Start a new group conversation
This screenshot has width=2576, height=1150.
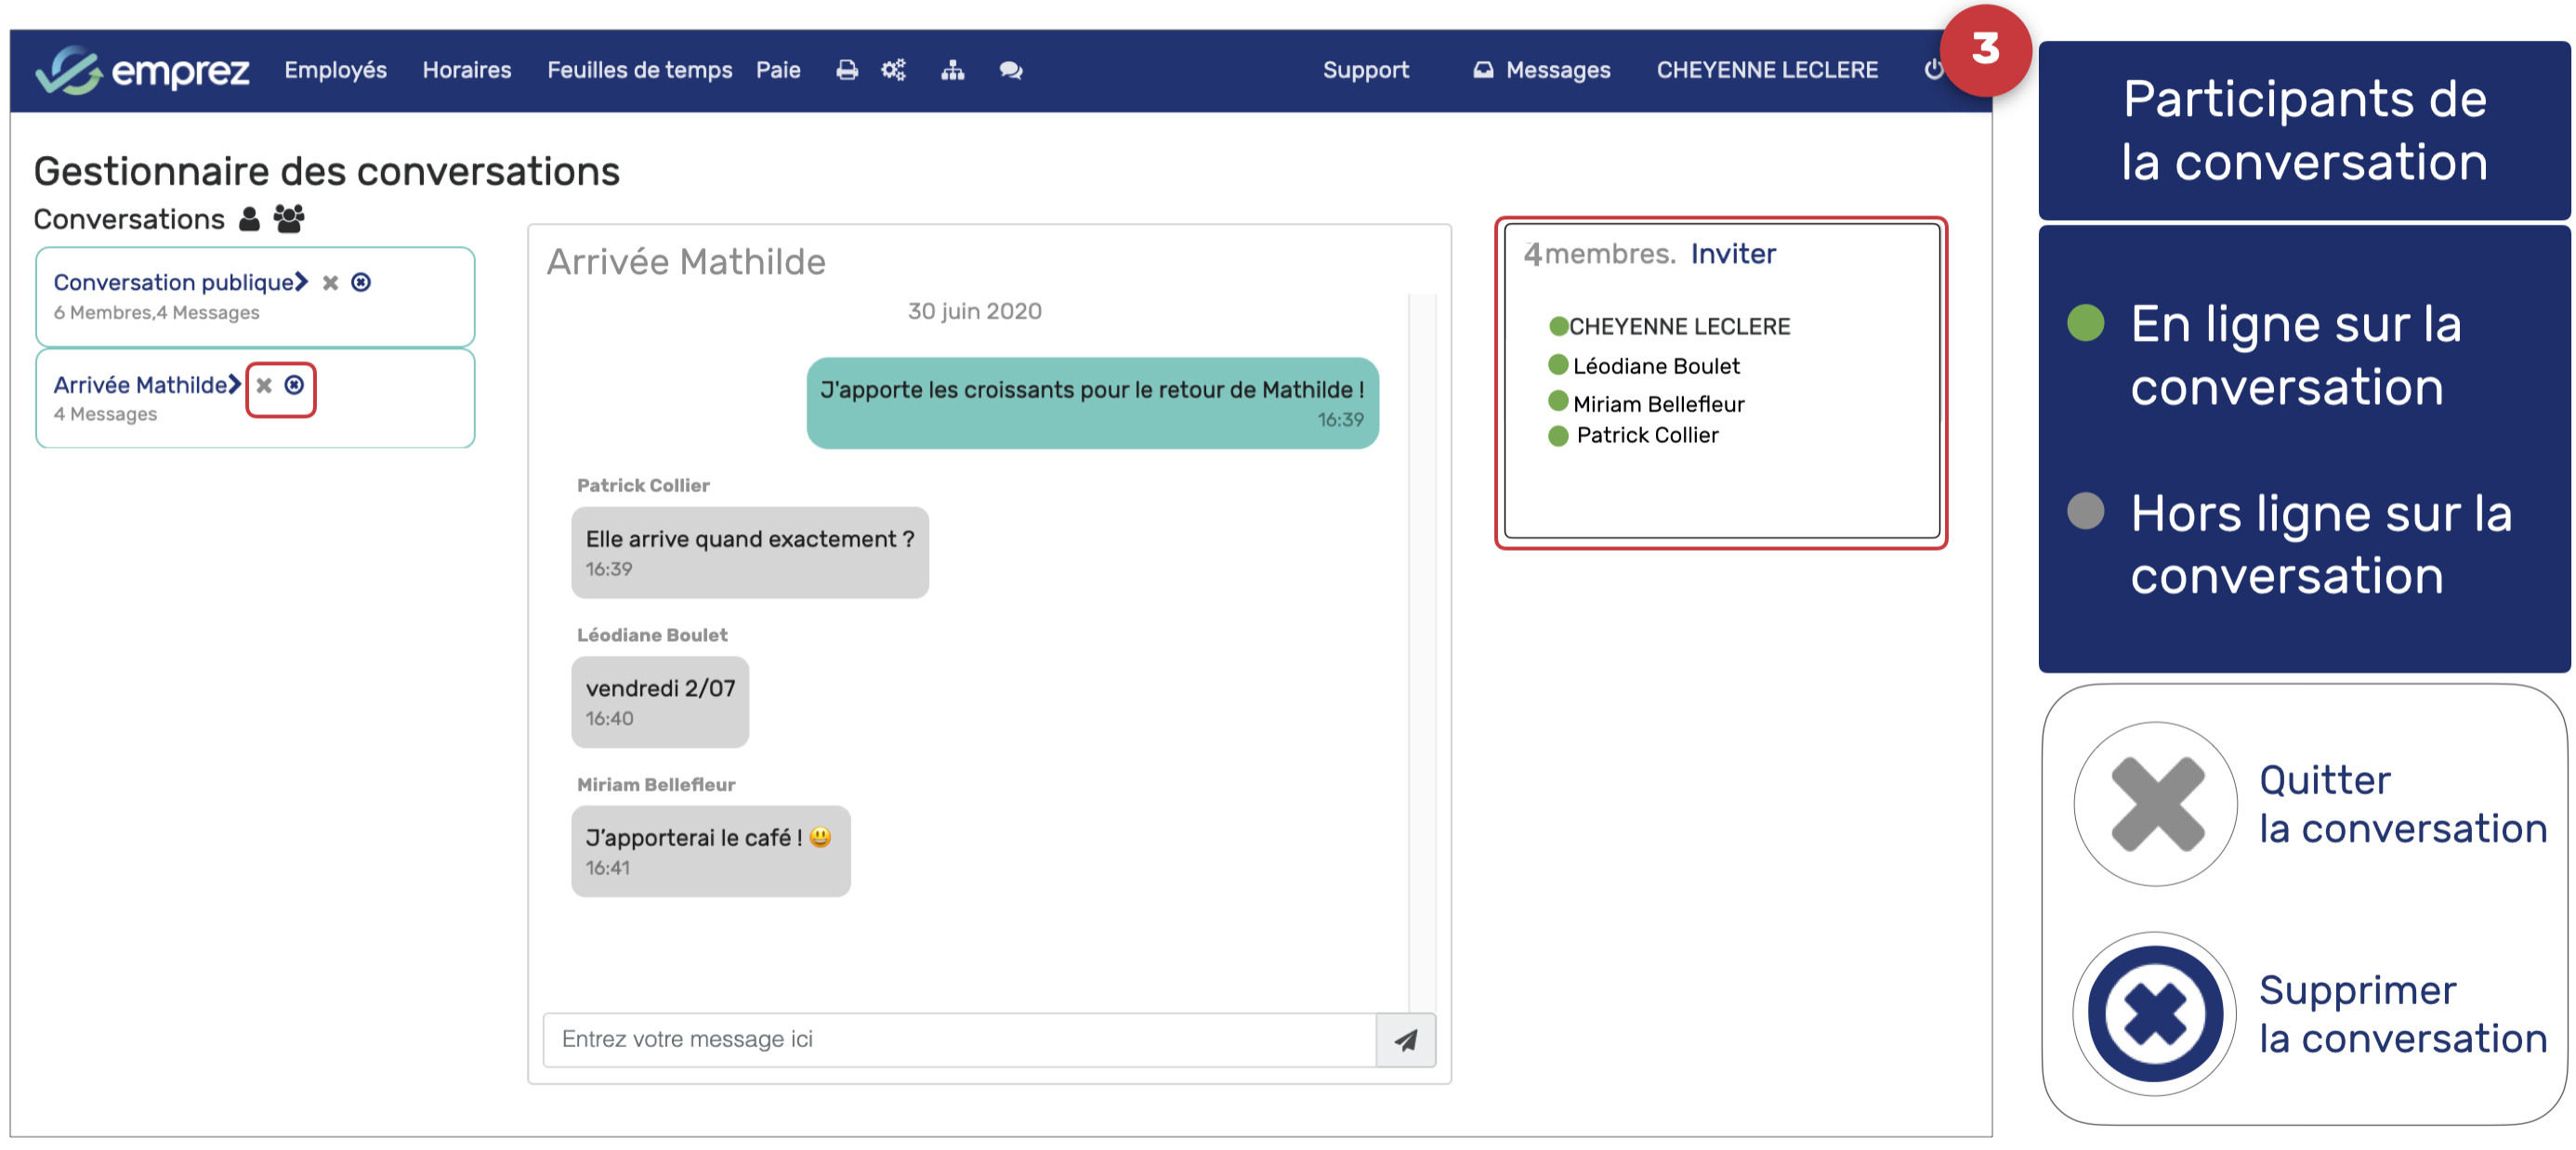pos(289,219)
